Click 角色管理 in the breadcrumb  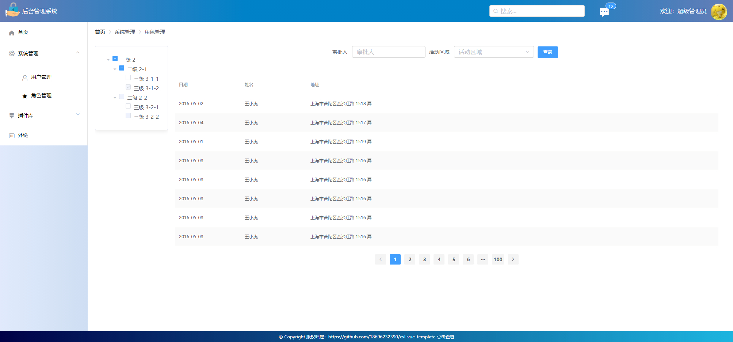click(x=155, y=32)
